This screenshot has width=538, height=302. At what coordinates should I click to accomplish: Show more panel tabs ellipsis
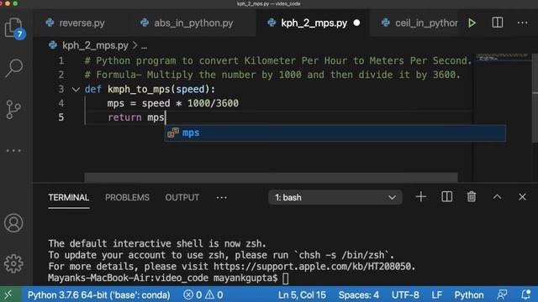222,198
